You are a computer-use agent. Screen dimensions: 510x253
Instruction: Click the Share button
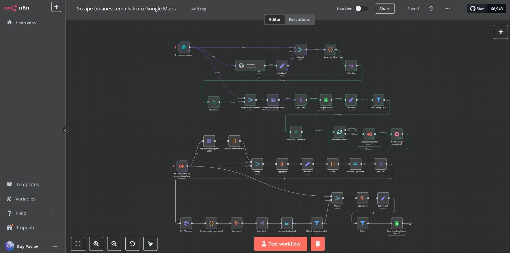pos(385,8)
